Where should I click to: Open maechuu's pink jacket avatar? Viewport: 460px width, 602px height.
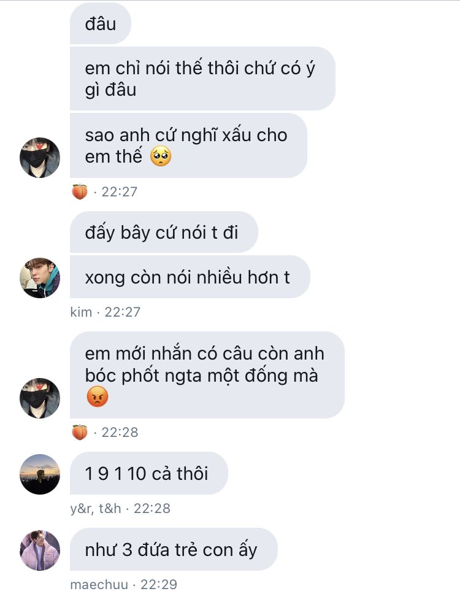point(40,550)
